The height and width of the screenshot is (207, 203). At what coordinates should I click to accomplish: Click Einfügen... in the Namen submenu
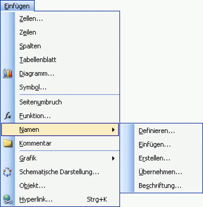[155, 145]
